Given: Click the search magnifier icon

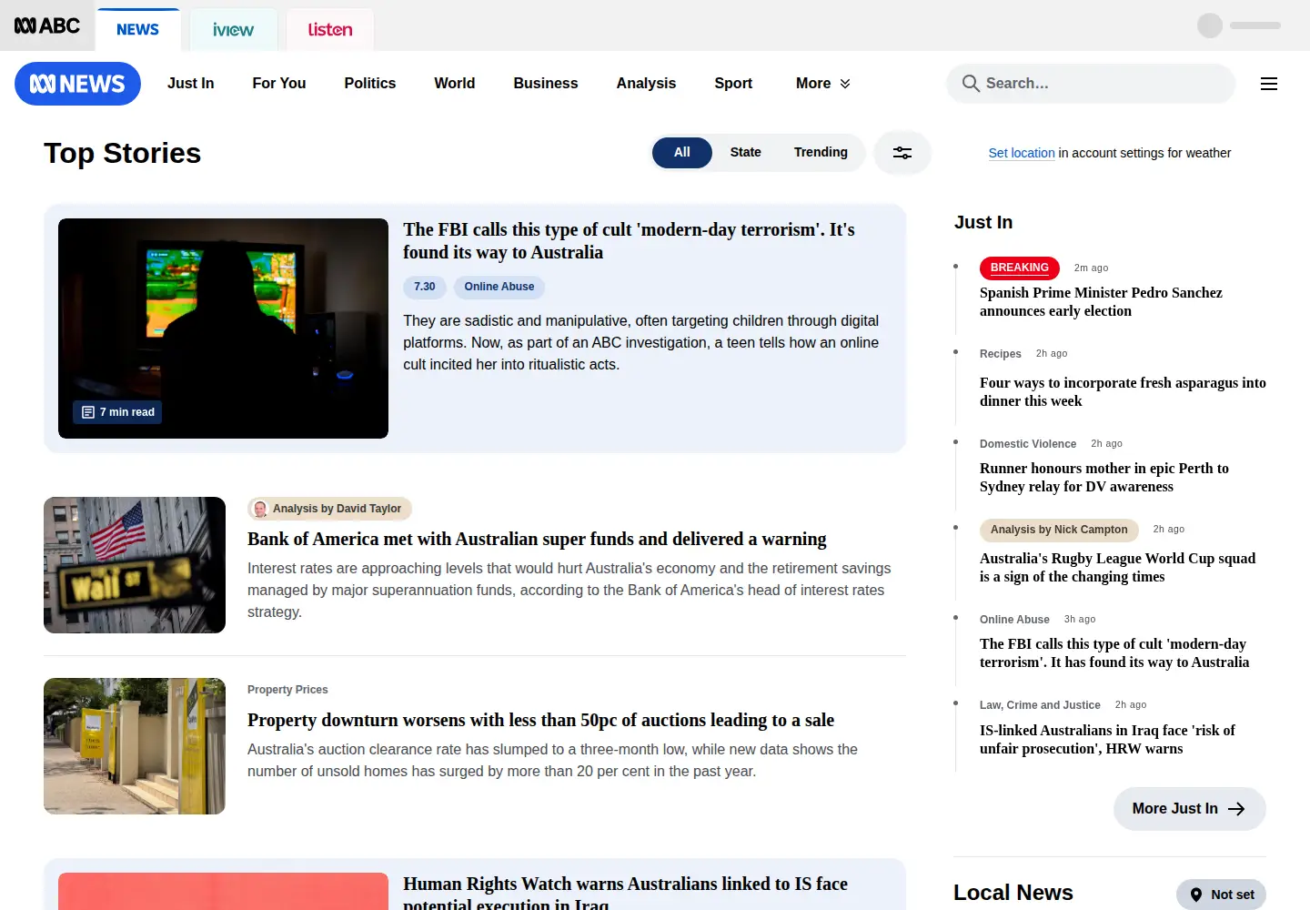Looking at the screenshot, I should [x=971, y=84].
